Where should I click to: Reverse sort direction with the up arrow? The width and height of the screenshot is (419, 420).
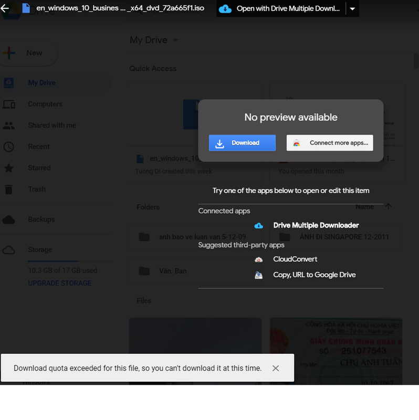(388, 206)
